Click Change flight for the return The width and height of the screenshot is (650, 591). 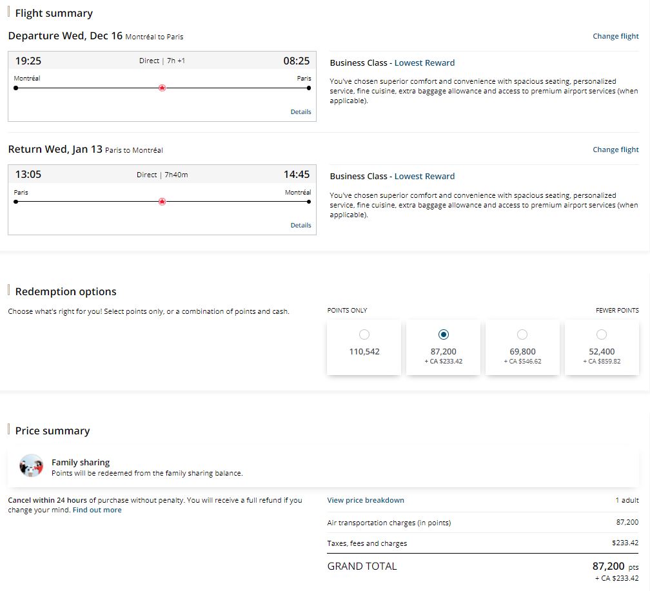tap(615, 150)
